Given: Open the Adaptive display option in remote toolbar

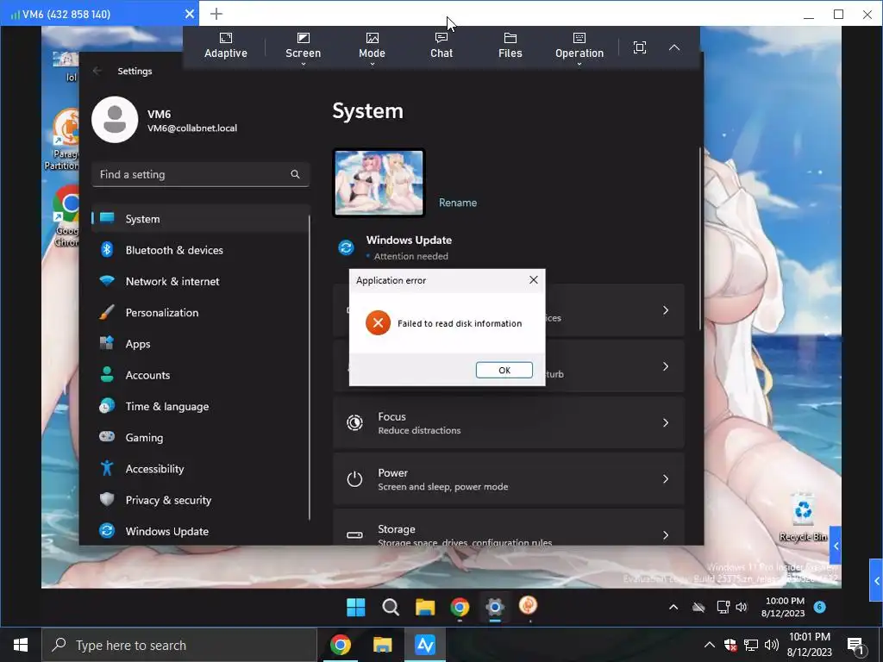Looking at the screenshot, I should (225, 47).
